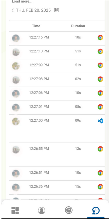Open the dashboard grid tab
This screenshot has height=219, width=111.
coord(15,210)
